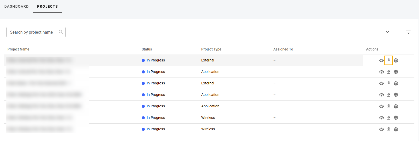
Task: Click the blurred project name in the top row
Action: 39,60
